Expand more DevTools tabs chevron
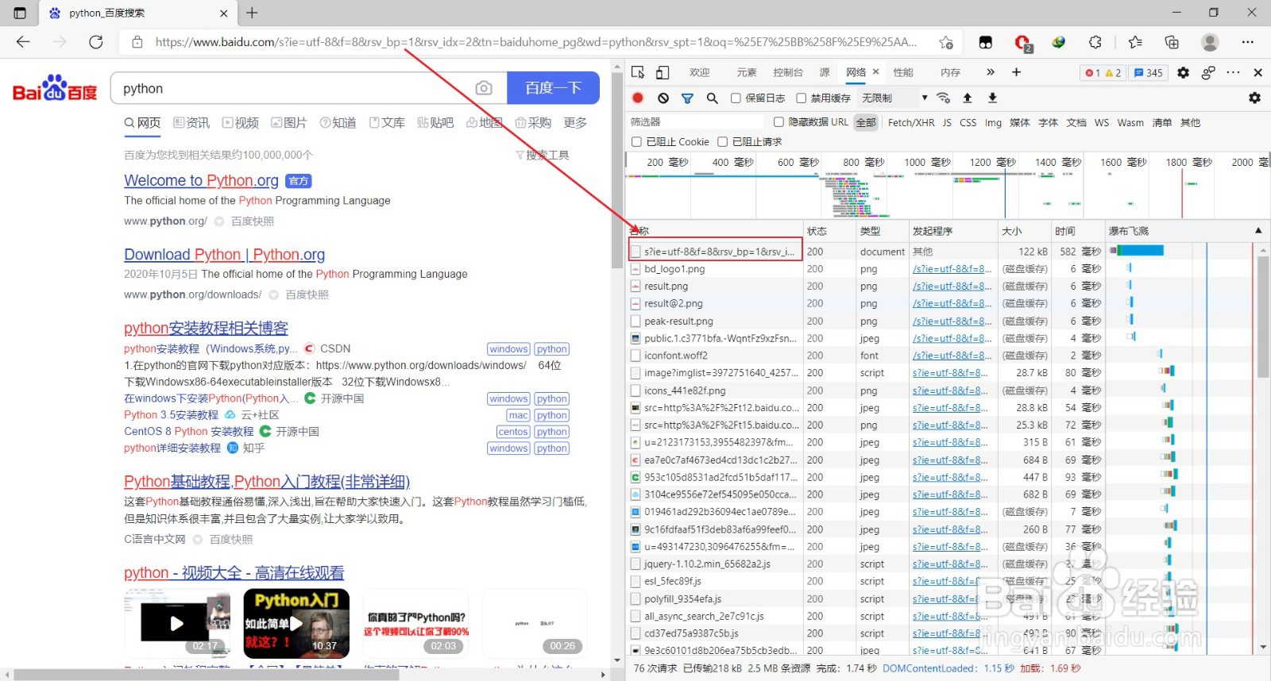The height and width of the screenshot is (681, 1271). (x=991, y=72)
